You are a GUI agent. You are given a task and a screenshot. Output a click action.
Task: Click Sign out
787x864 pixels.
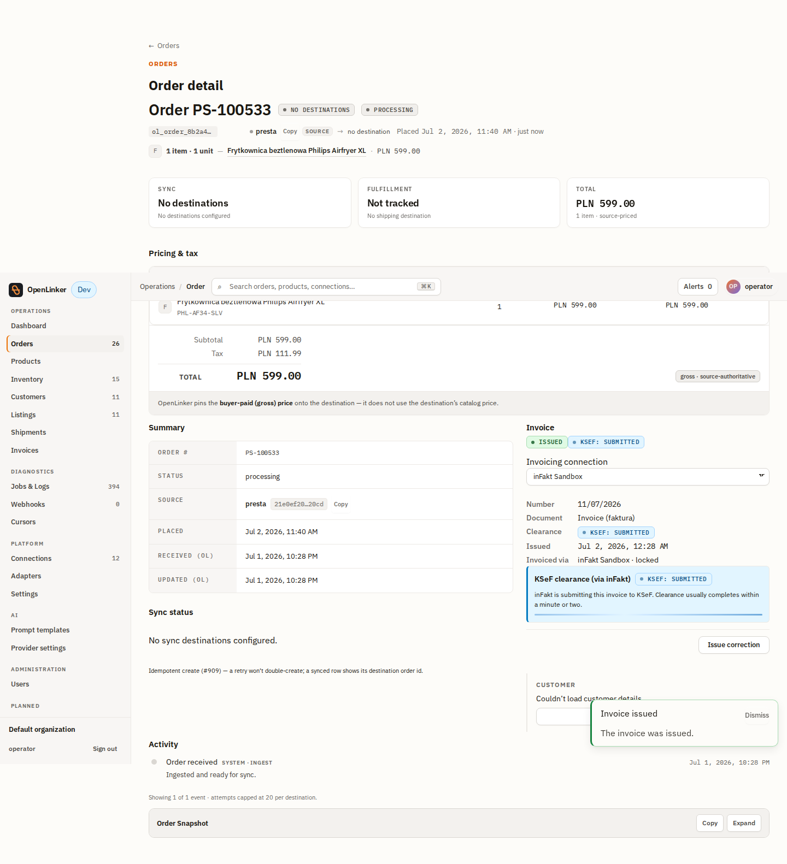[x=105, y=749]
